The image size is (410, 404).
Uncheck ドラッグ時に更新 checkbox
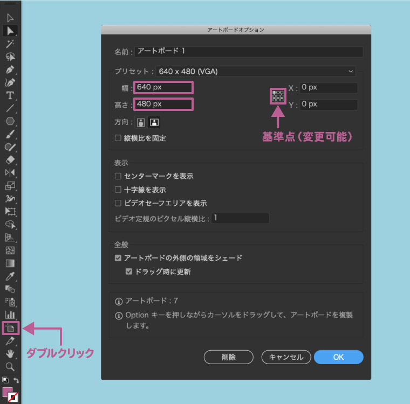[128, 271]
